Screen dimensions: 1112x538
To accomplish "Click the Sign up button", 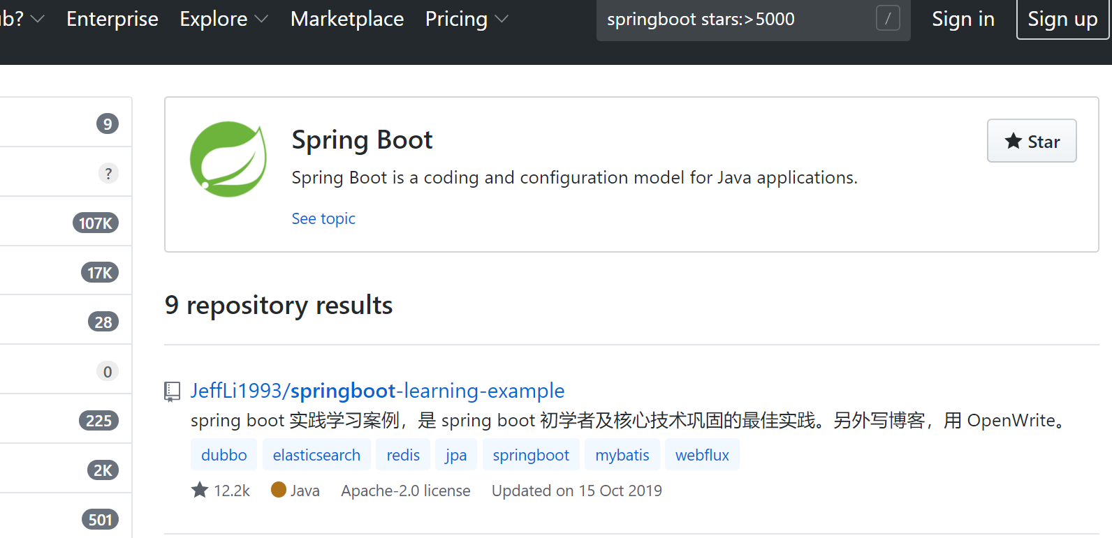I will click(1062, 19).
